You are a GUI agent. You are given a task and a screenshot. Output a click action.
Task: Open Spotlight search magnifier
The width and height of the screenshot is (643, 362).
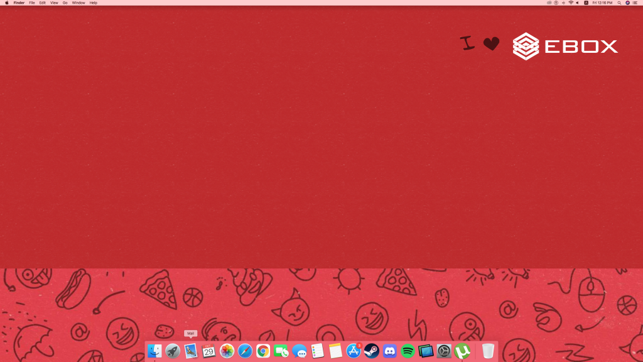tap(619, 3)
